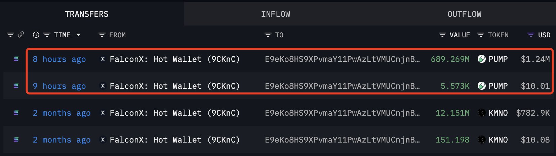Open the TO column filter
This screenshot has width=556, height=156.
pyautogui.click(x=268, y=35)
